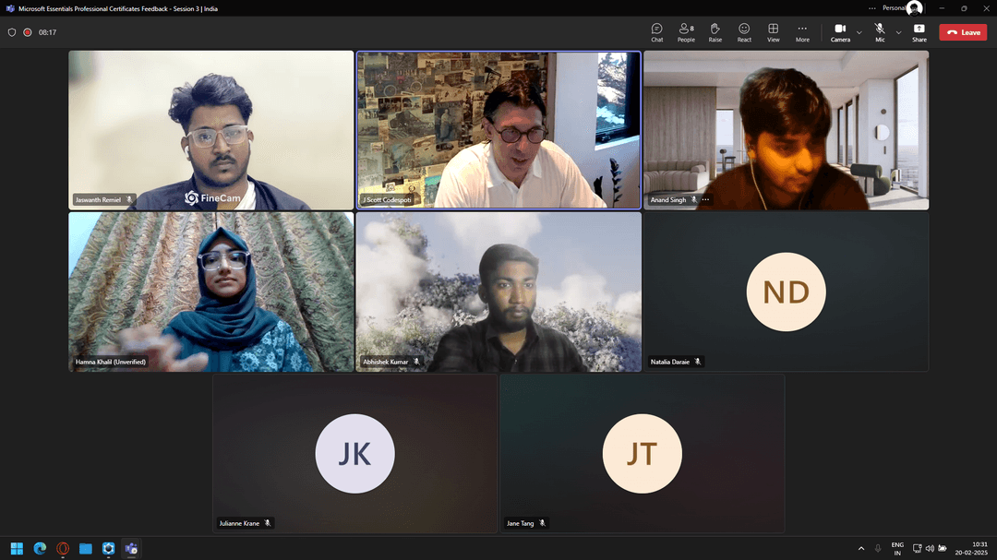Open the React emoji menu

tap(744, 32)
